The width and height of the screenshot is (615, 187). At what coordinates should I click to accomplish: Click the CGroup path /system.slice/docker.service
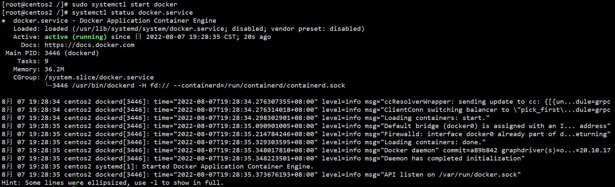click(x=99, y=77)
